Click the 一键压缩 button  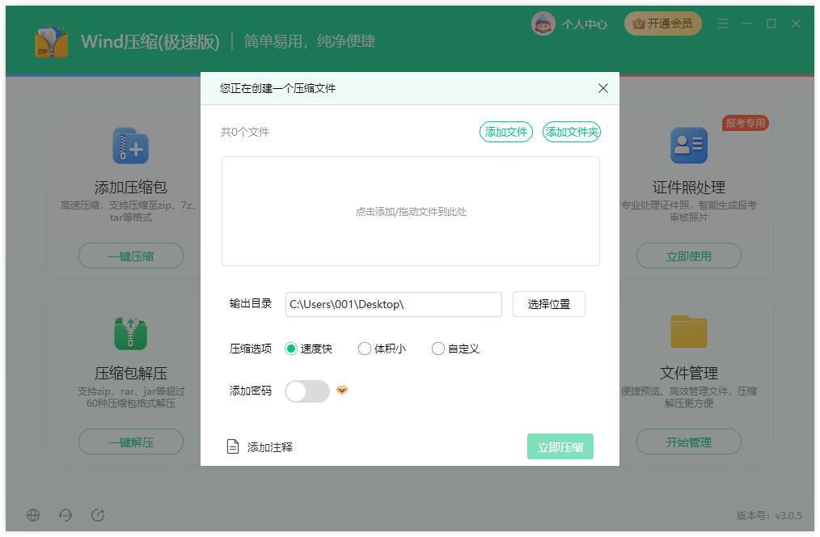click(x=131, y=256)
